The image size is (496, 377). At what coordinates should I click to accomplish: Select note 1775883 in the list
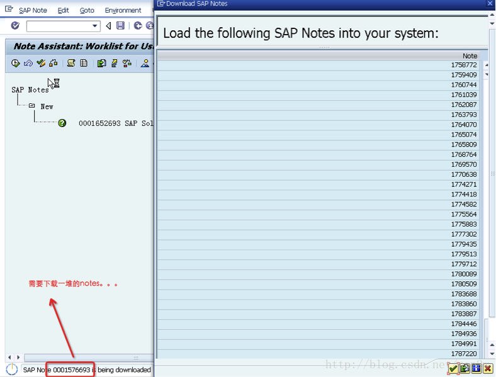[x=318, y=224]
